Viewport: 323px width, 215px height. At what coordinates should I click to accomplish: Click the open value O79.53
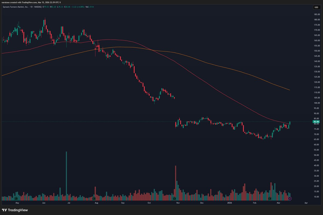point(46,7)
